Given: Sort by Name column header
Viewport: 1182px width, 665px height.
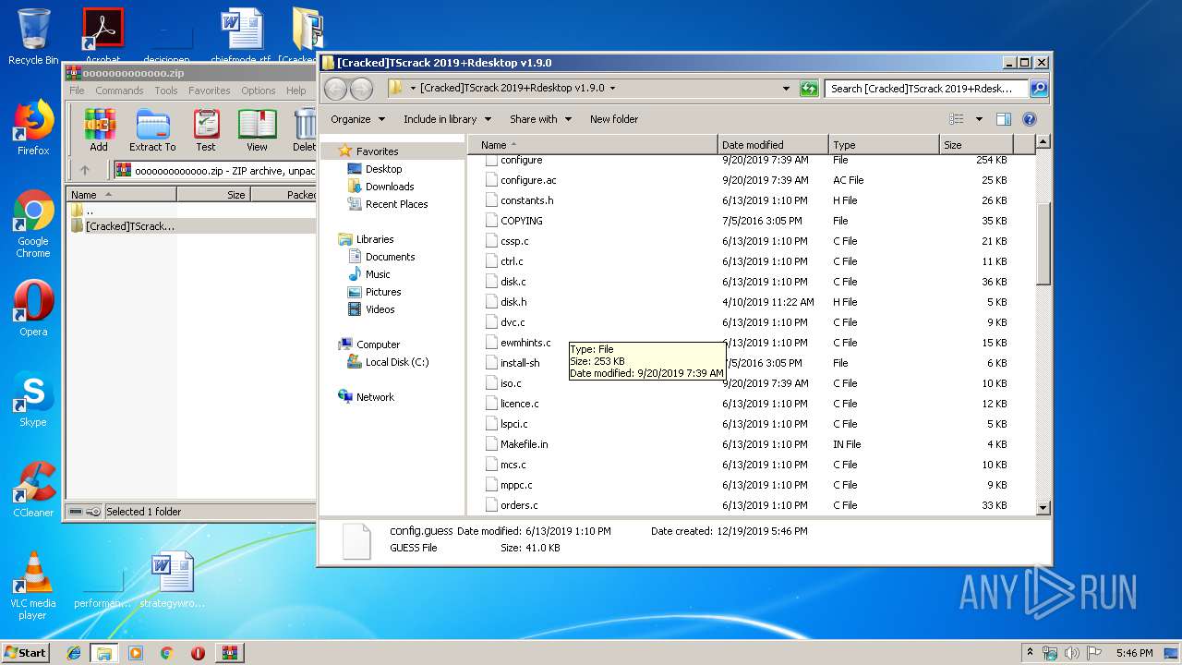Looking at the screenshot, I should coord(593,145).
